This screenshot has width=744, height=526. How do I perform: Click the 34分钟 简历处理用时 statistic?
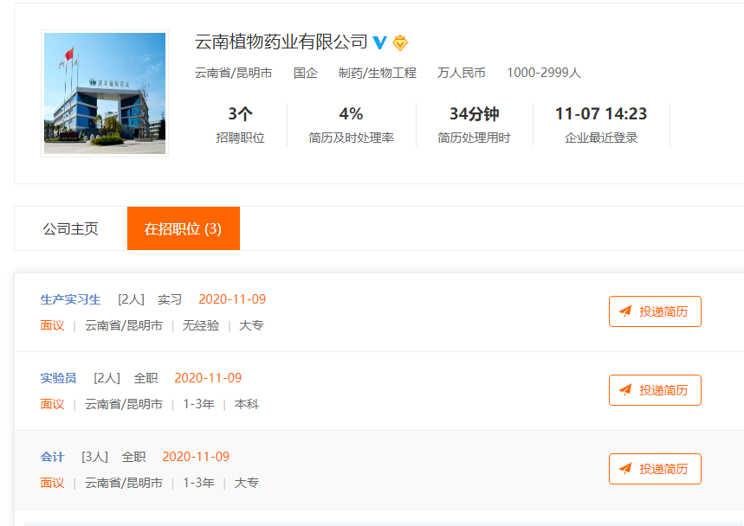tap(474, 125)
